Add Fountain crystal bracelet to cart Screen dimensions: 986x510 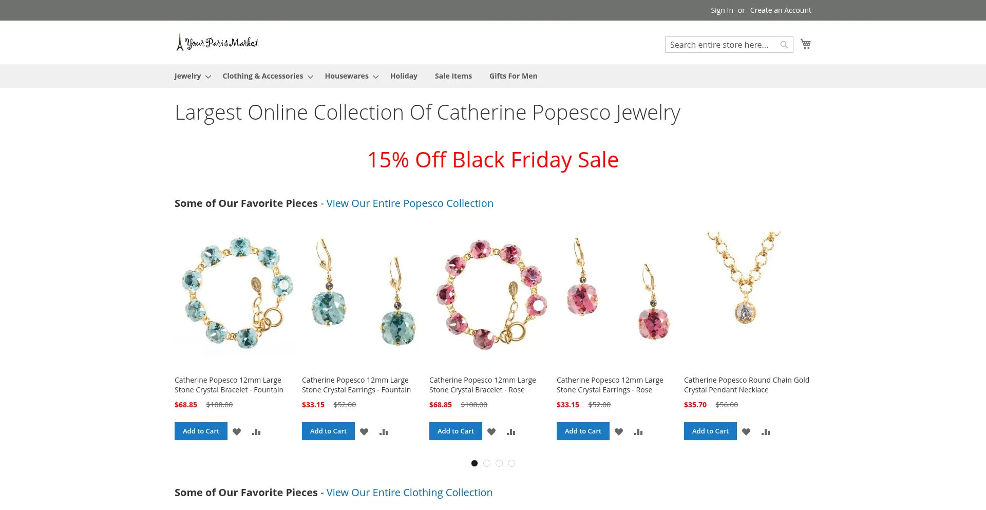click(201, 431)
